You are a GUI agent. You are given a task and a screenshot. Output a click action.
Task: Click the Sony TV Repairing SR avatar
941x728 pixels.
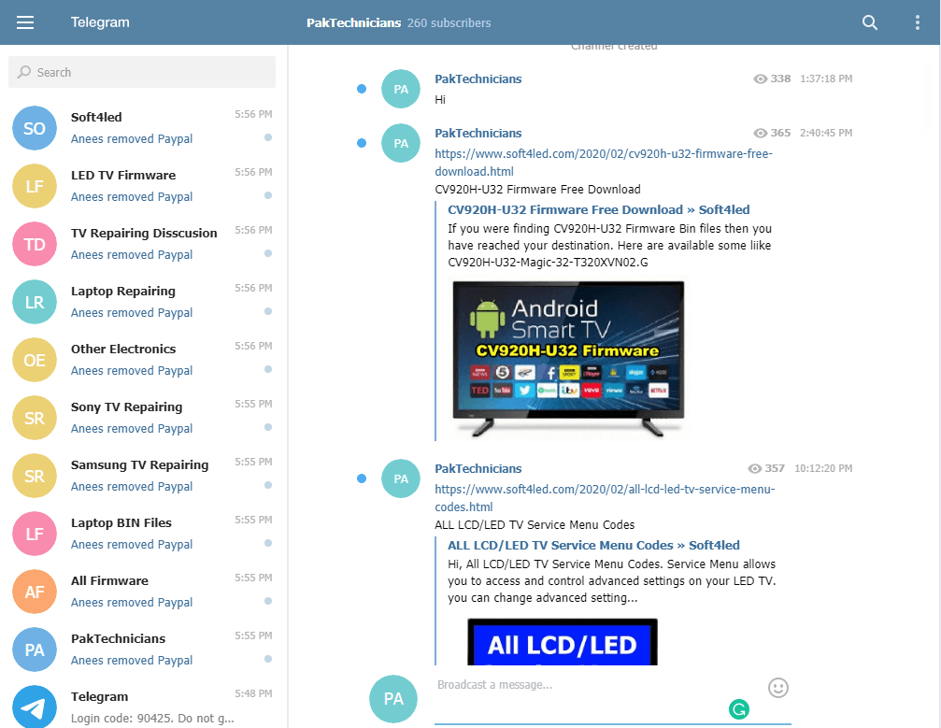coord(35,418)
